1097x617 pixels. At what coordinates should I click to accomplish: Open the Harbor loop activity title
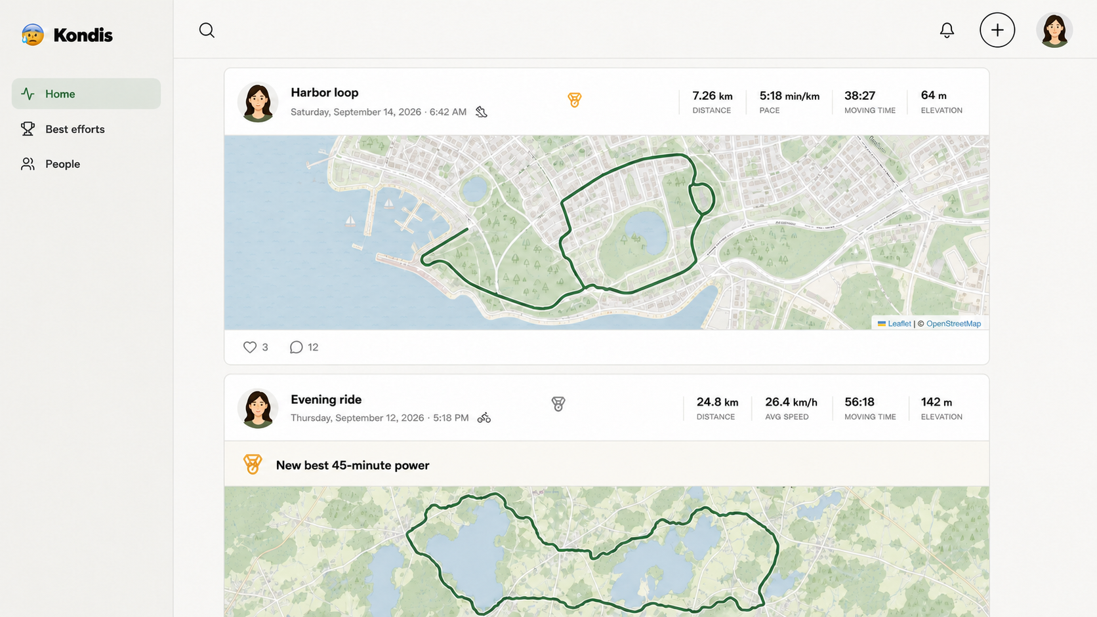(x=325, y=92)
